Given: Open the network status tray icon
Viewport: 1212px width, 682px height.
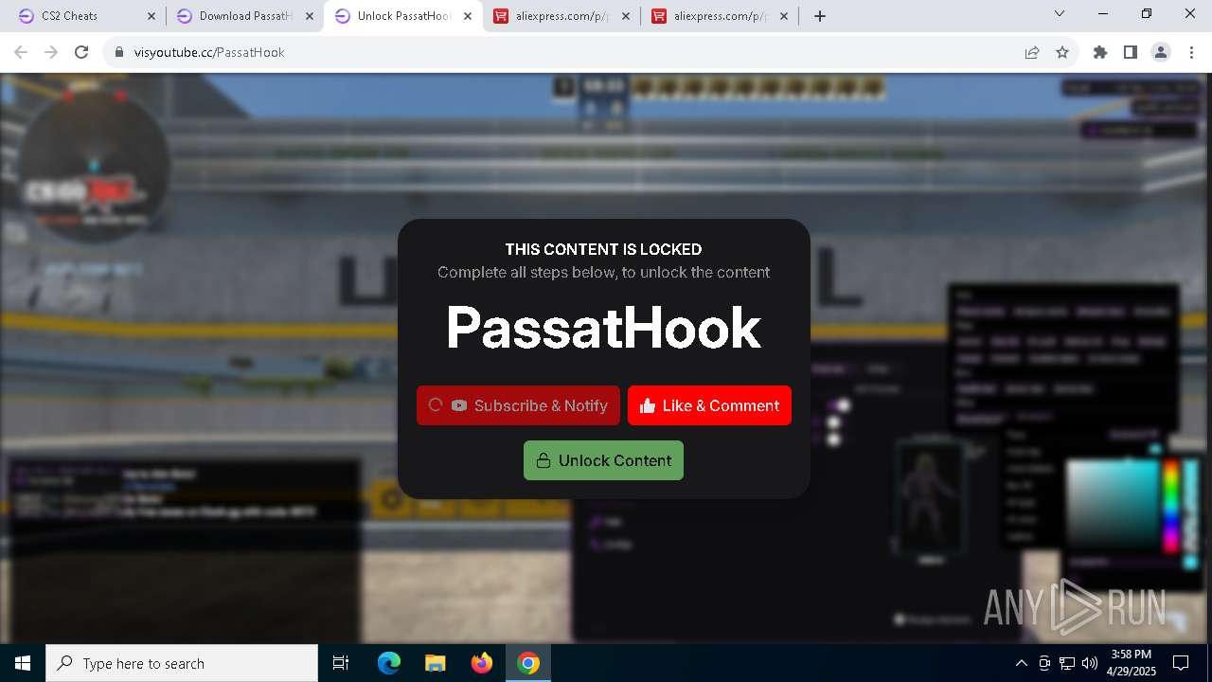Looking at the screenshot, I should [1067, 663].
